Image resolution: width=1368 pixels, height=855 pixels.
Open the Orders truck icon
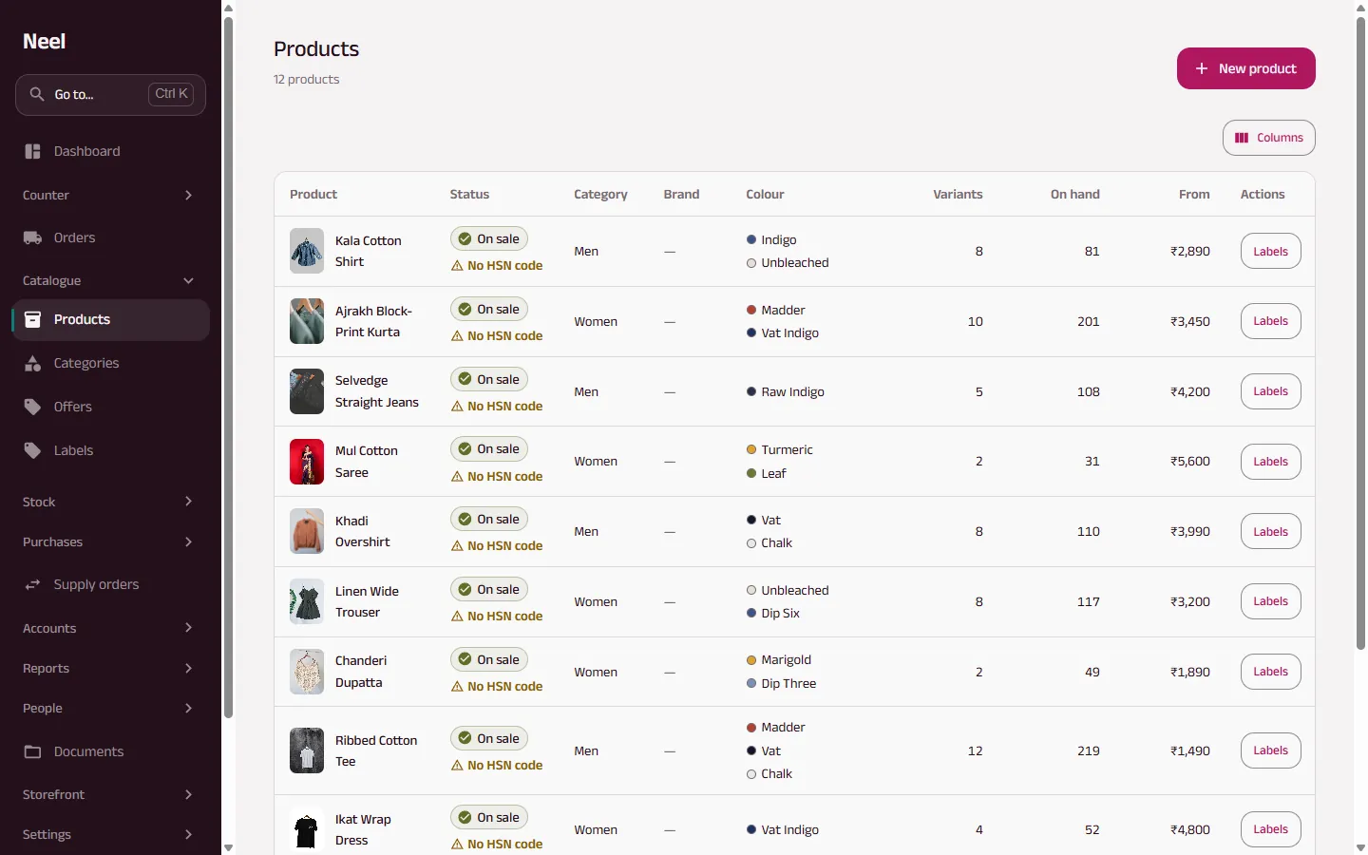coord(33,237)
